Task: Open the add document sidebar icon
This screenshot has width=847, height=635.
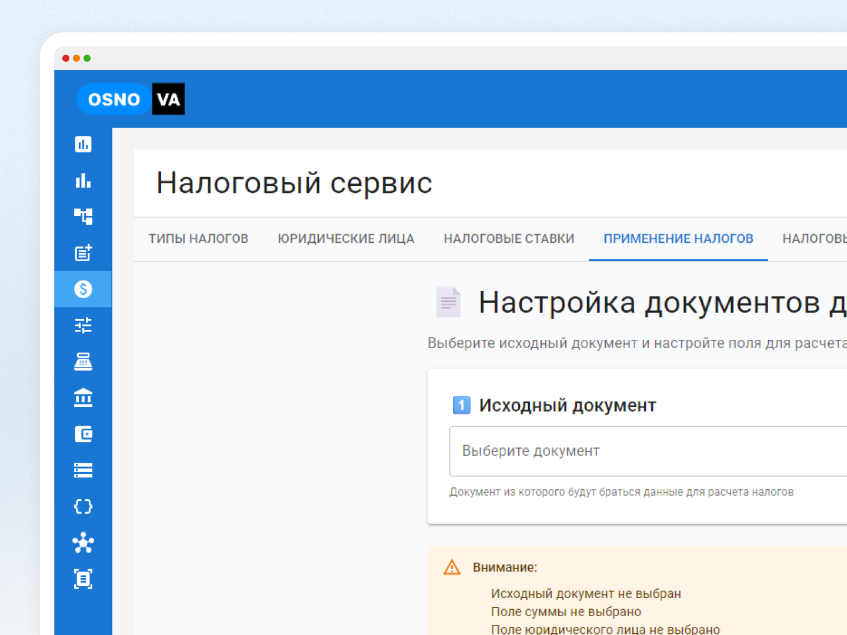Action: tap(83, 253)
